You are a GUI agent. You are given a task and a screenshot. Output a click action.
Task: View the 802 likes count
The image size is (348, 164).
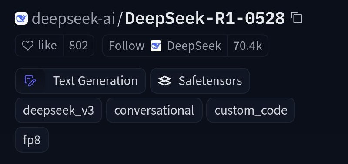(79, 46)
